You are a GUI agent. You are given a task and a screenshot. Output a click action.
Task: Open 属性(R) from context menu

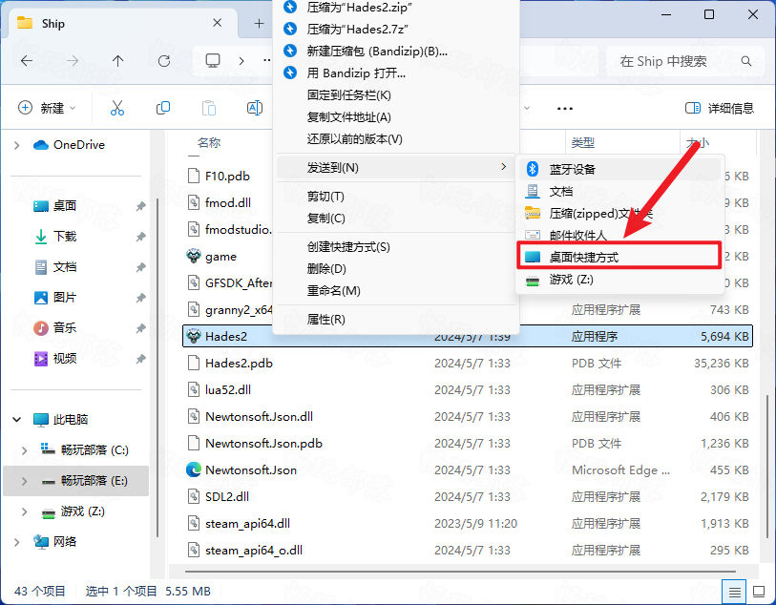tap(396, 319)
